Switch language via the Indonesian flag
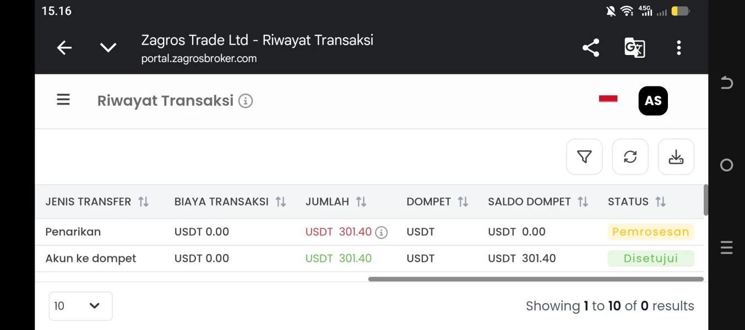 point(608,99)
